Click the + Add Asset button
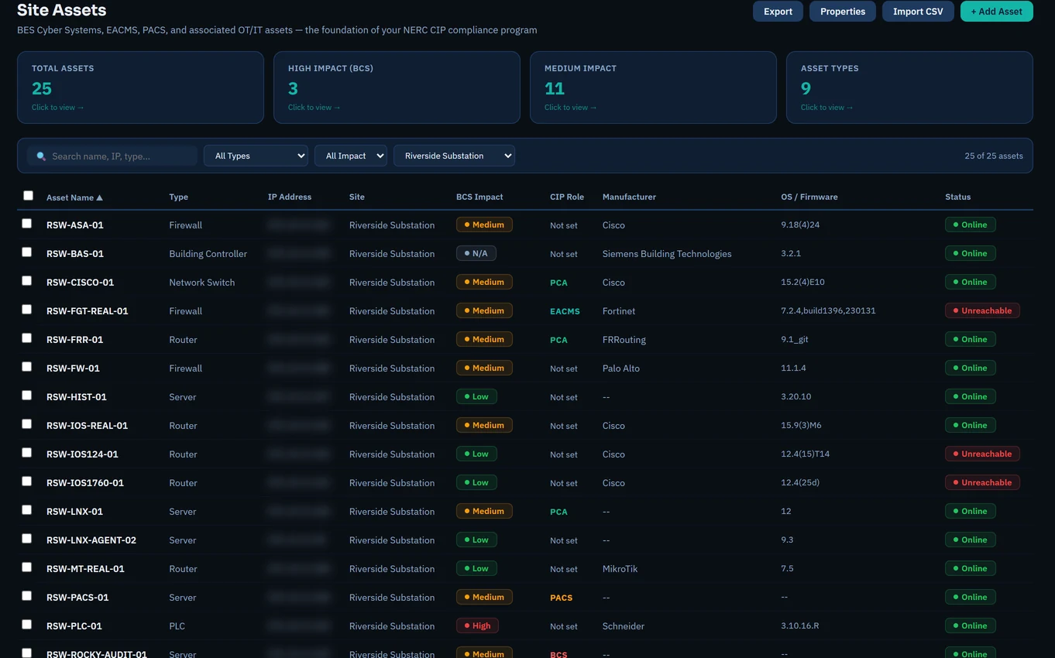This screenshot has width=1055, height=658. click(996, 11)
